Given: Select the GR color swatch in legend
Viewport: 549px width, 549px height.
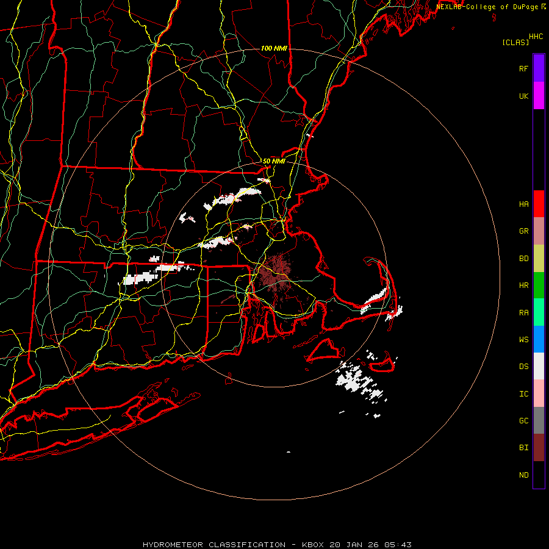Looking at the screenshot, I should pyautogui.click(x=539, y=231).
